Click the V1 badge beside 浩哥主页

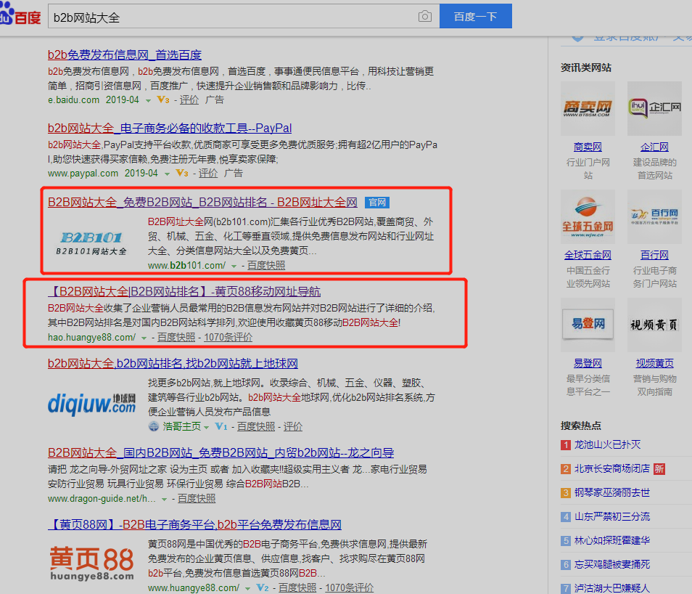click(221, 426)
